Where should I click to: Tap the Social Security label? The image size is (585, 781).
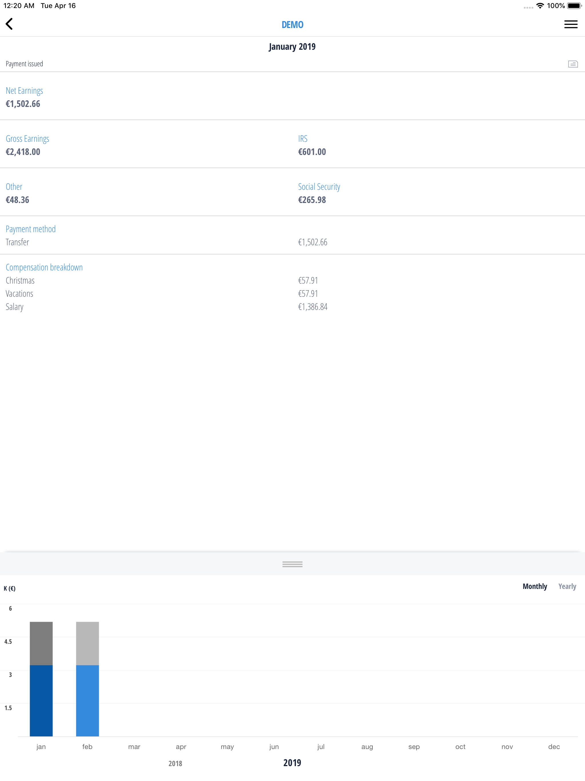319,187
